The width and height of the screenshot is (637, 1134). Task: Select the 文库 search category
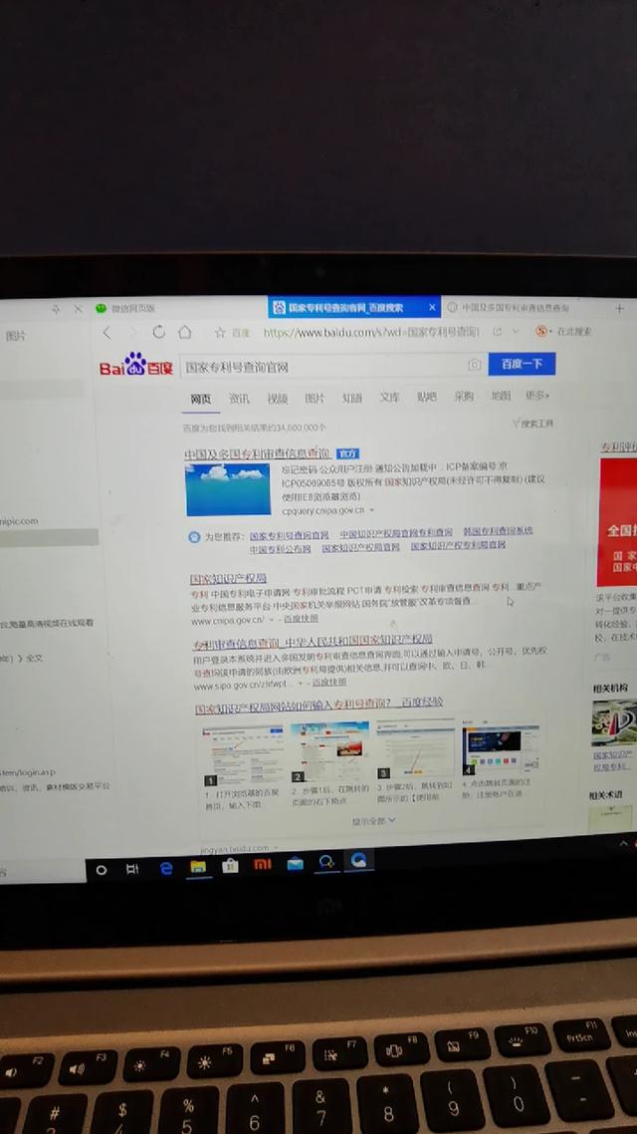389,397
